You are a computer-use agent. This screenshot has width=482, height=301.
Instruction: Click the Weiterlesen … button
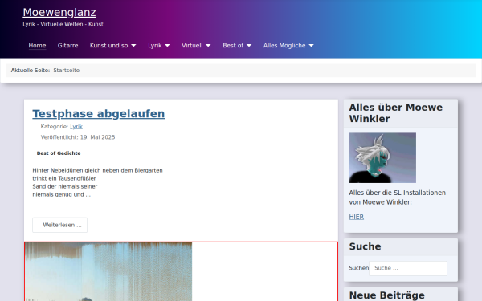[60, 225]
